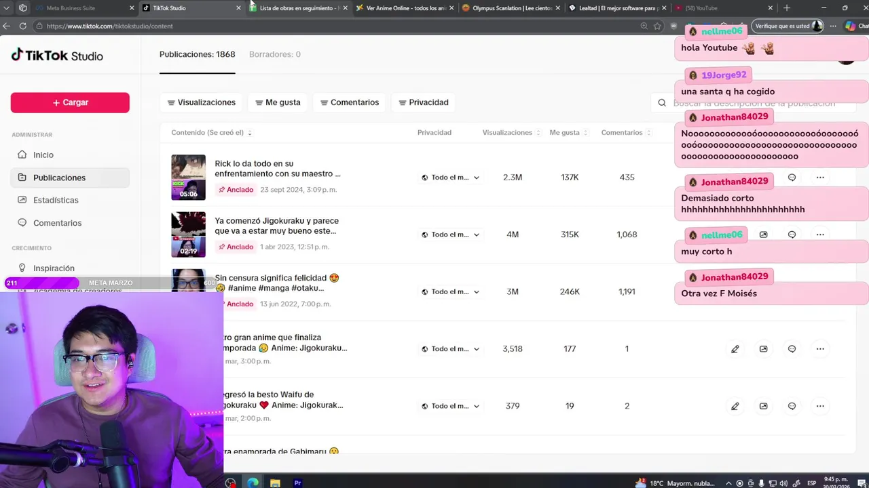Screen dimensions: 869x488
Task: Click Ya comenzó Jigokuraku video title
Action: coord(276,226)
